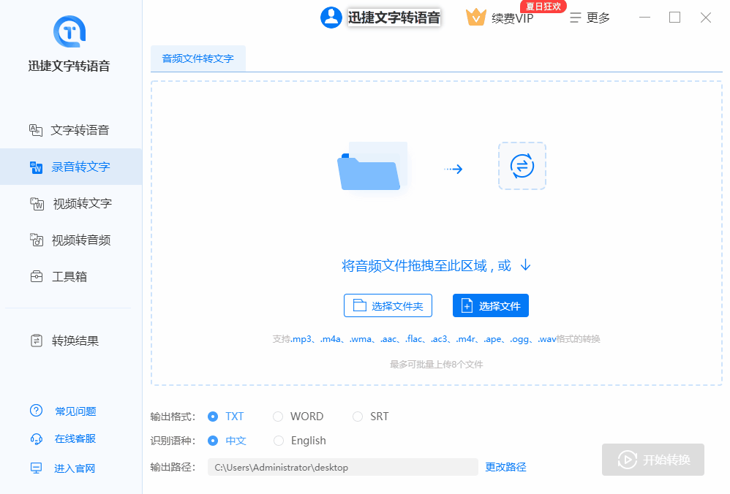The height and width of the screenshot is (494, 730).
Task: Click the blue folder illustration
Action: (372, 167)
